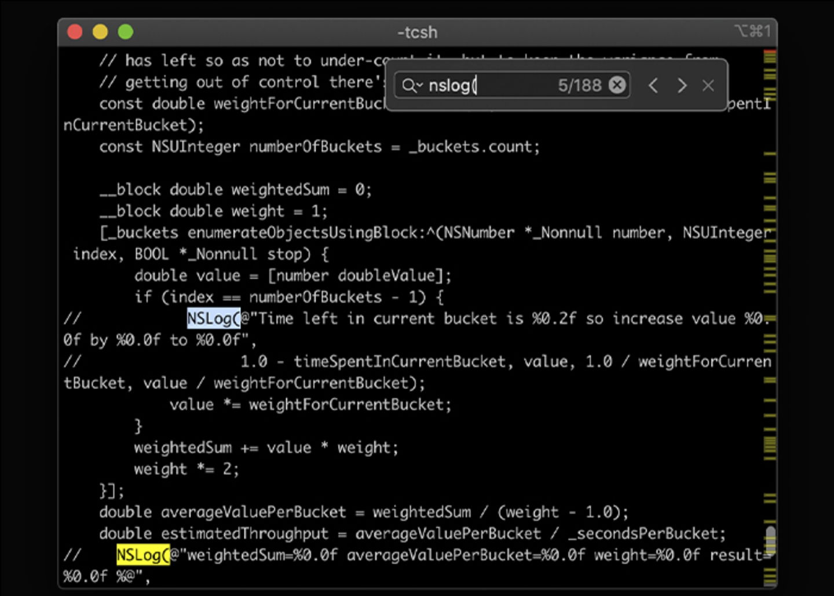
Task: Click 'double estimatedThroughput' text
Action: (x=214, y=533)
